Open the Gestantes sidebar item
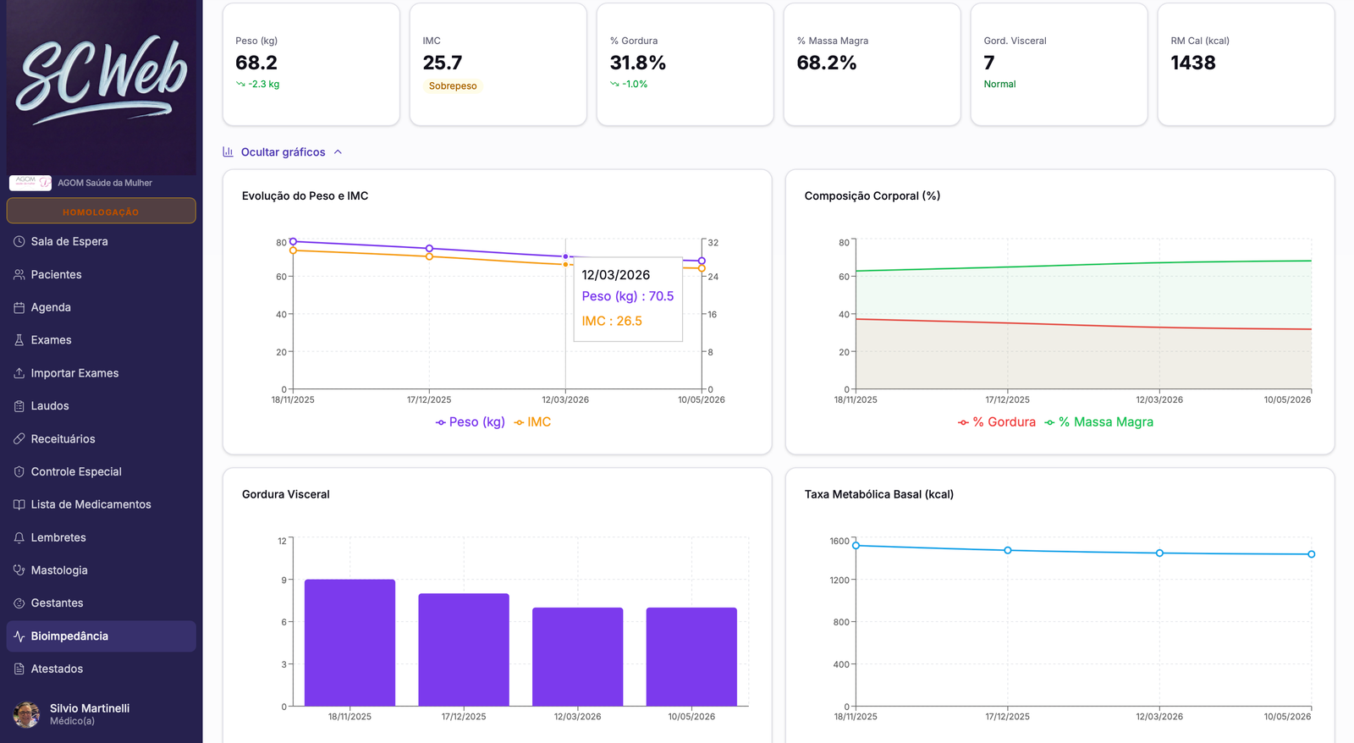This screenshot has height=743, width=1354. click(102, 603)
